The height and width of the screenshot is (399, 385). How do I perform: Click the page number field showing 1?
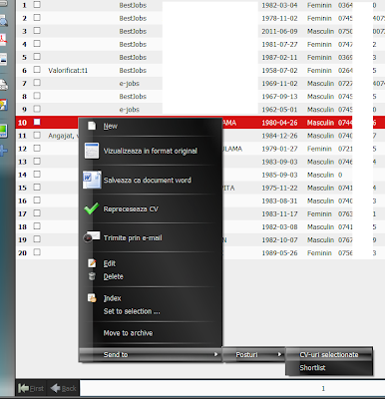point(232,388)
